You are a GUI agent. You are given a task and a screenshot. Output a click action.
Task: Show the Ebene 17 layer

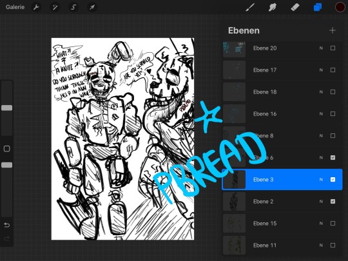click(x=333, y=70)
